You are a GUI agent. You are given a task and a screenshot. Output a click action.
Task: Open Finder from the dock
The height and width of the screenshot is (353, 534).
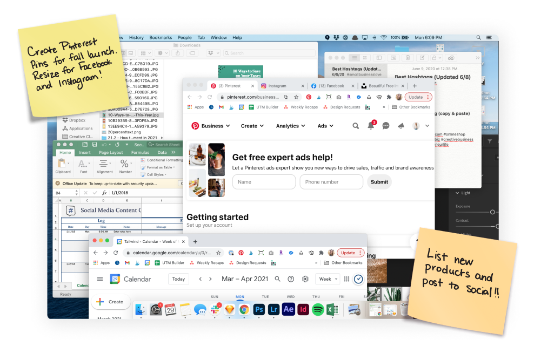[x=141, y=309]
